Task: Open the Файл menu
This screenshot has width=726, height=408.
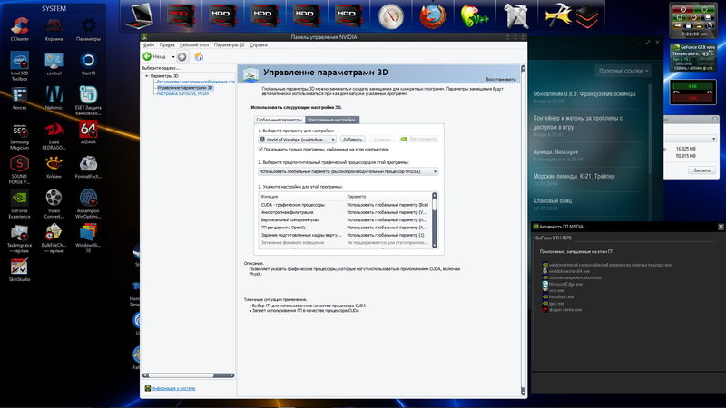Action: pos(149,44)
